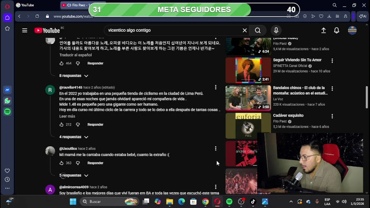Open TikTok from the taskbar
This screenshot has height=208, width=370.
(253, 202)
